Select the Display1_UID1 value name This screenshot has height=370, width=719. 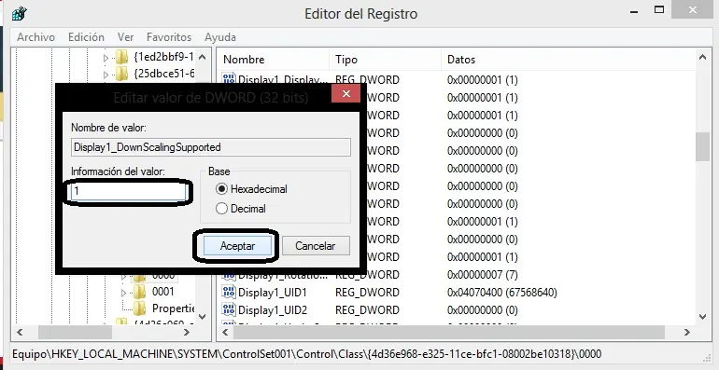[273, 293]
